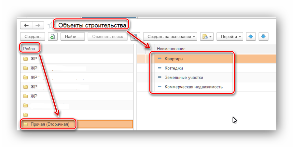Add page to favorites with star icon
293x147 pixels.
pyautogui.click(x=50, y=25)
